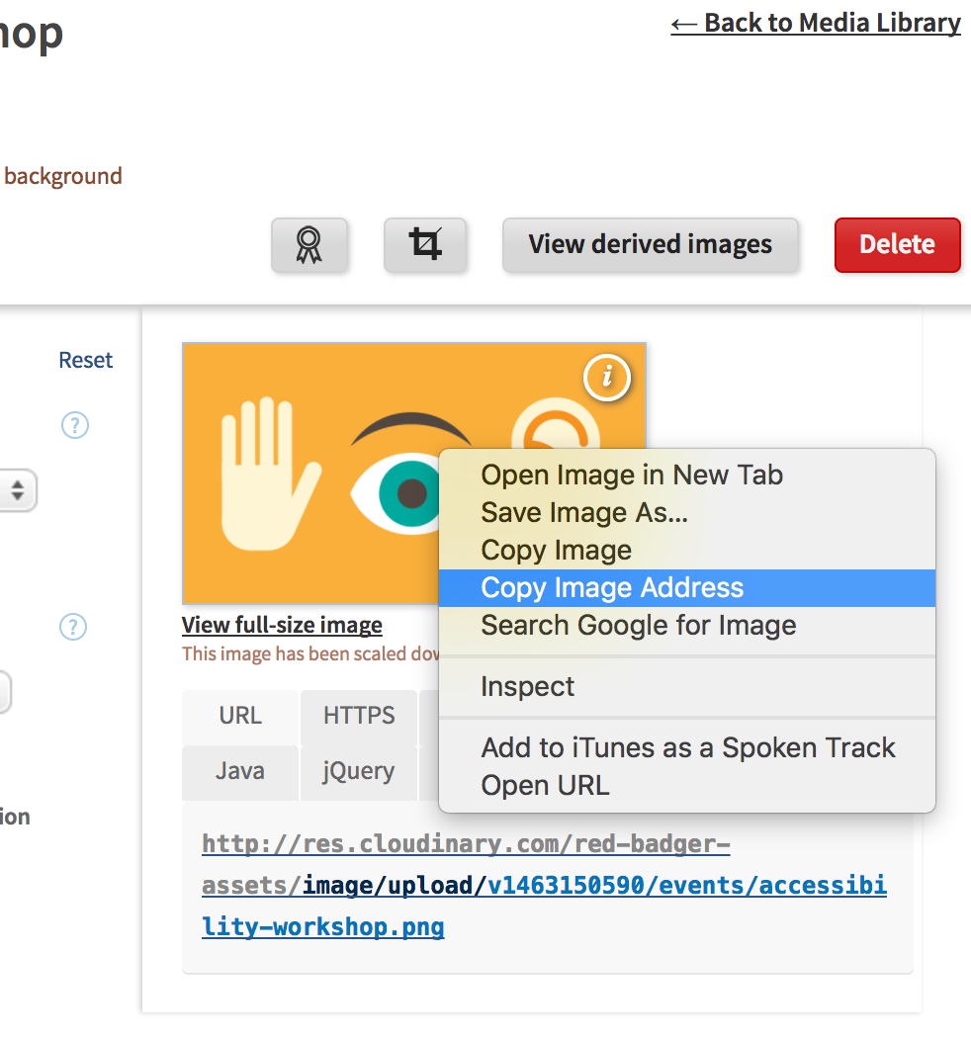Click the help question mark beneath Reset
This screenshot has height=1040, width=971.
pos(75,425)
